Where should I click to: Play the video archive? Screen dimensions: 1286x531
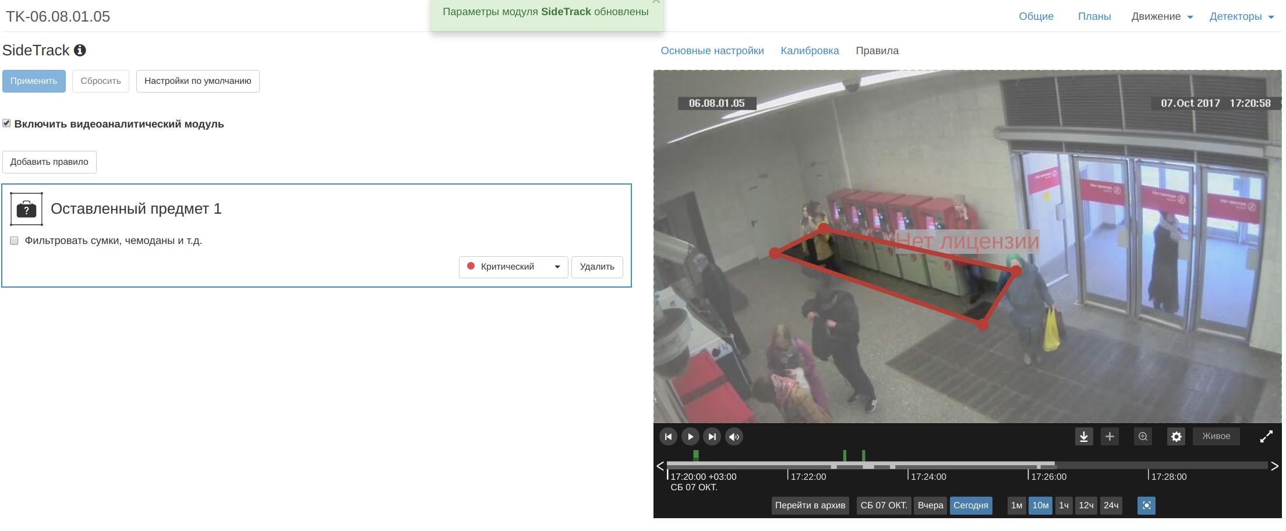pos(690,437)
